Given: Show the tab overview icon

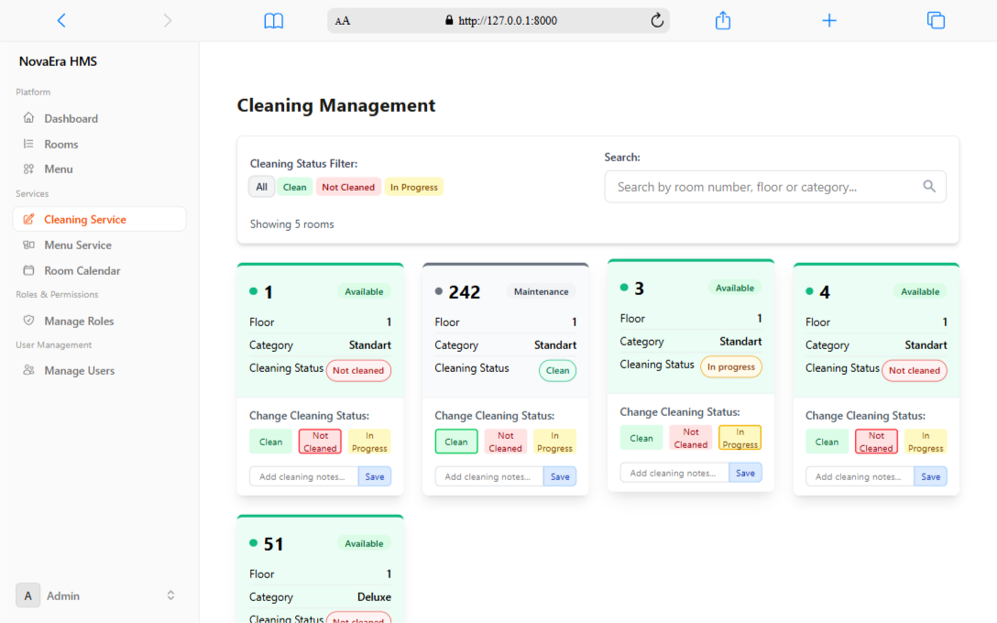Looking at the screenshot, I should click(936, 20).
